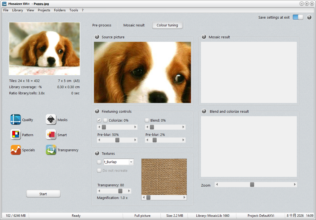Open the Quality settings icon
This screenshot has width=316, height=220.
pos(15,120)
